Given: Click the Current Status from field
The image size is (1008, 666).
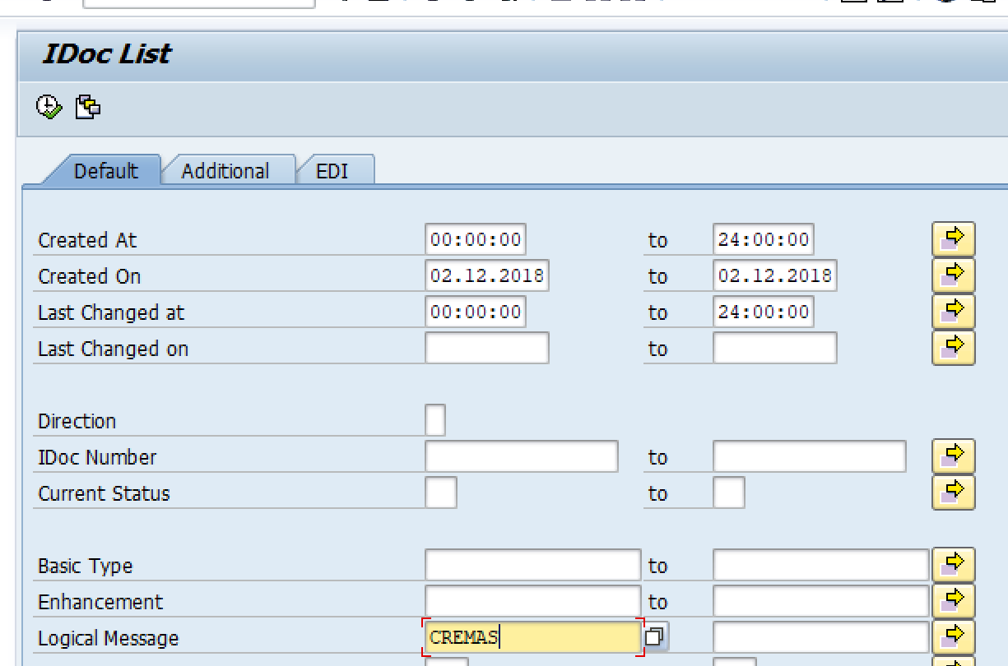Looking at the screenshot, I should pos(440,493).
